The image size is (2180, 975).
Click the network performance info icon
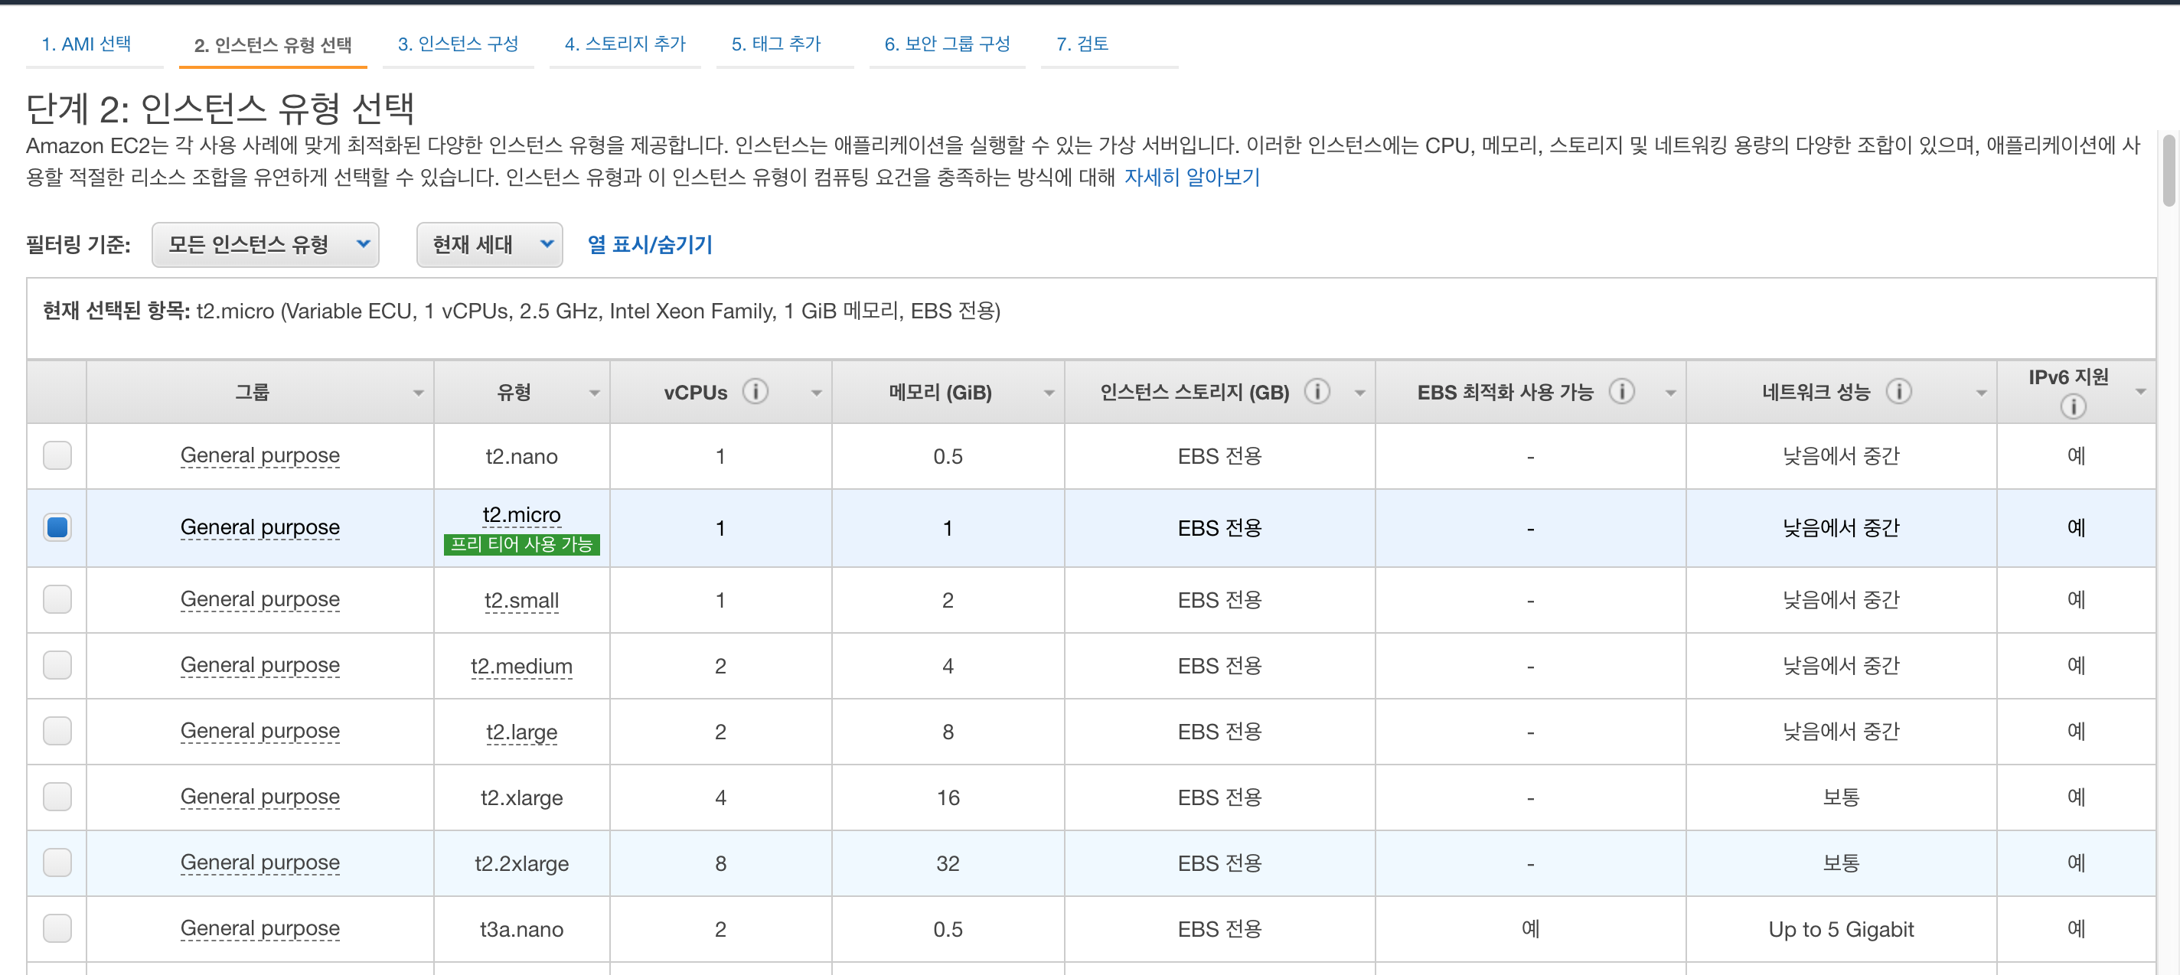point(1898,391)
